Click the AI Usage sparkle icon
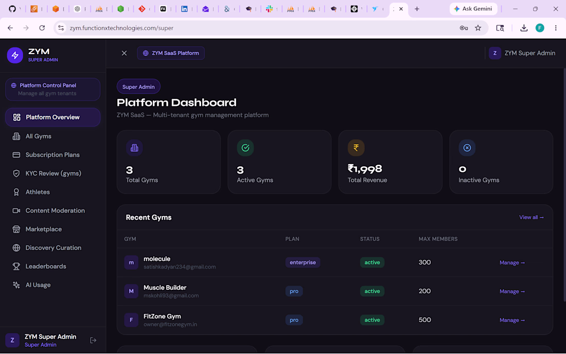 click(16, 285)
